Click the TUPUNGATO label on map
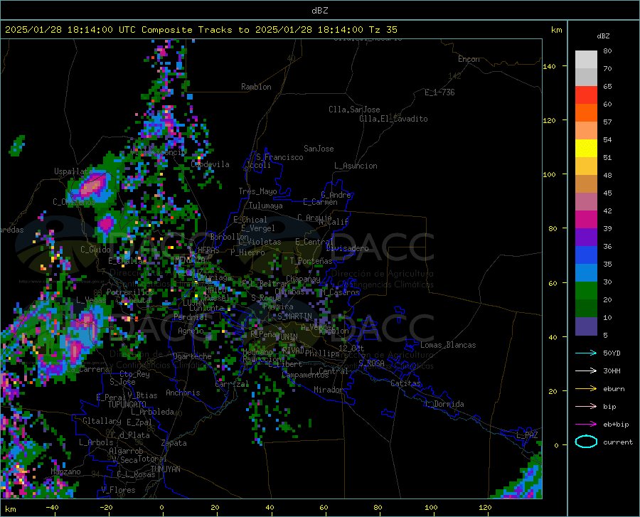Screen dimensions: 640x517 [127, 405]
